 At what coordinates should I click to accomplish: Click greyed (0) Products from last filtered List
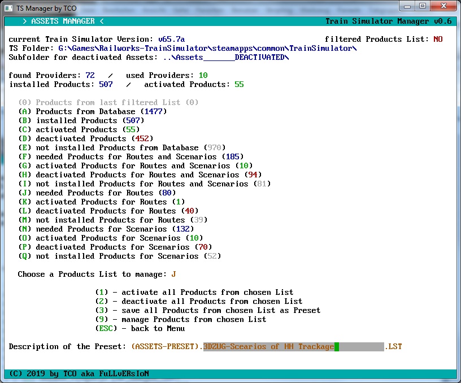point(108,102)
